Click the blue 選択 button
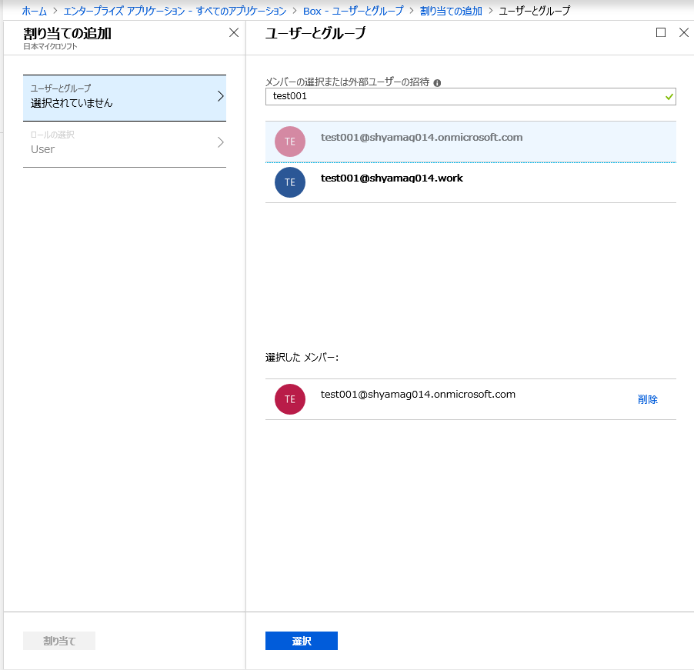This screenshot has height=670, width=694. (302, 641)
